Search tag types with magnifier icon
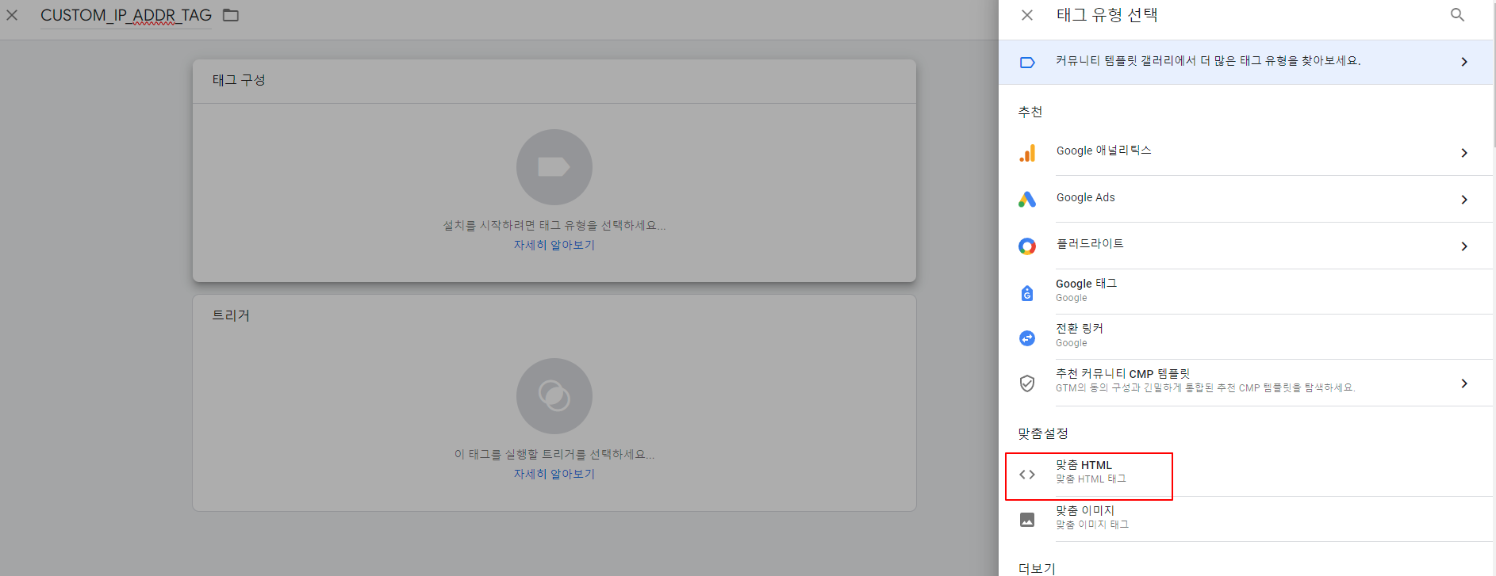 pyautogui.click(x=1457, y=15)
